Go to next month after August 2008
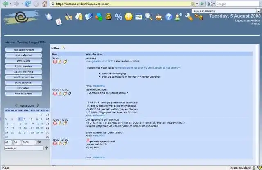The width and height of the screenshot is (262, 170). click(x=38, y=105)
